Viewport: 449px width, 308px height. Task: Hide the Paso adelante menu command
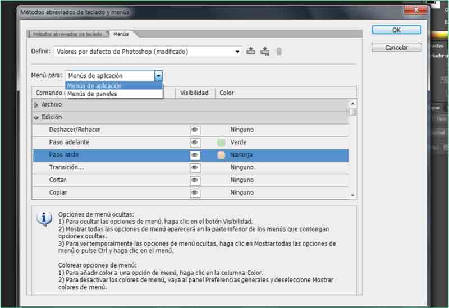[195, 142]
